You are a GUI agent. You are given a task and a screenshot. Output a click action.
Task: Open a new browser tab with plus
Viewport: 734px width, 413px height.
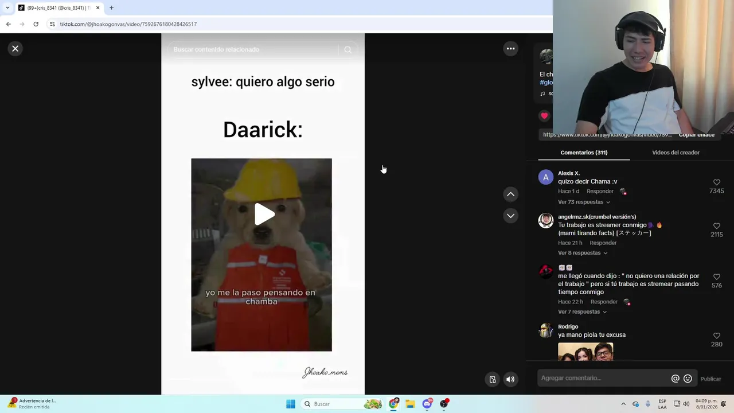click(111, 8)
